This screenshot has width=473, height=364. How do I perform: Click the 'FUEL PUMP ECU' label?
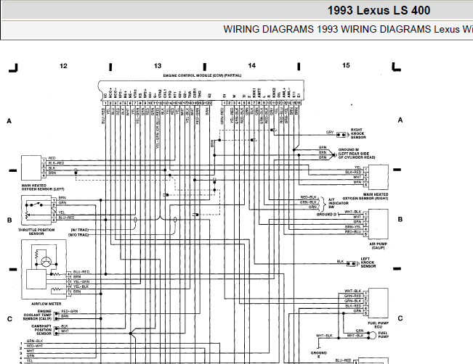coord(378,325)
